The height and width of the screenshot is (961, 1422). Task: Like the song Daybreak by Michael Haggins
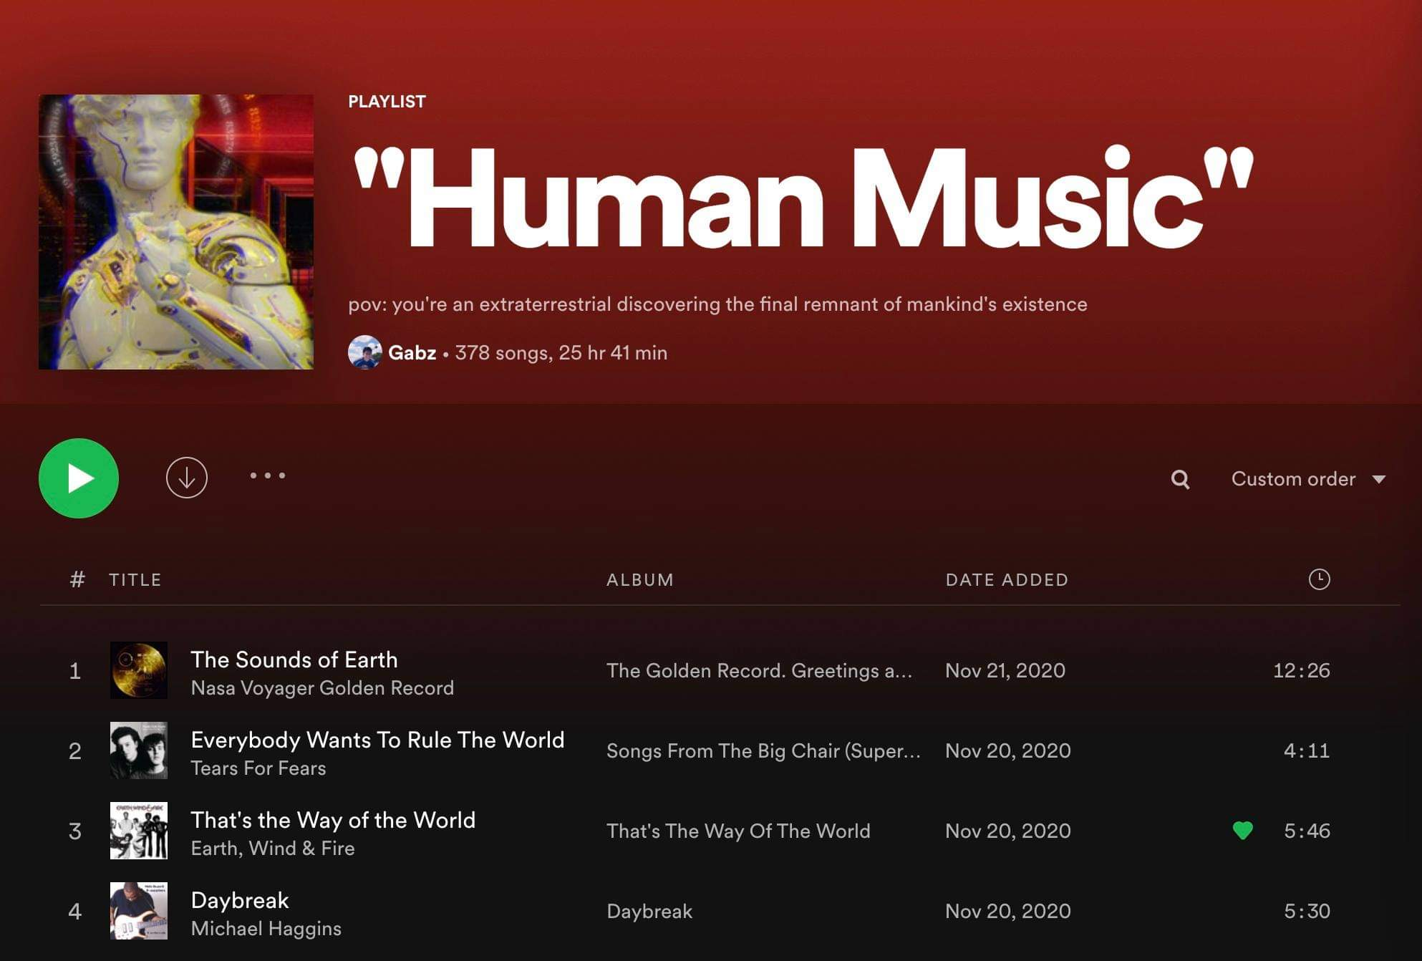coord(1242,911)
